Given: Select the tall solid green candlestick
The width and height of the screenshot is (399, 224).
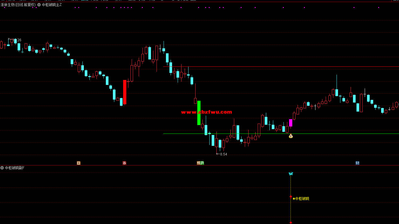Looking at the screenshot, I should tap(199, 113).
